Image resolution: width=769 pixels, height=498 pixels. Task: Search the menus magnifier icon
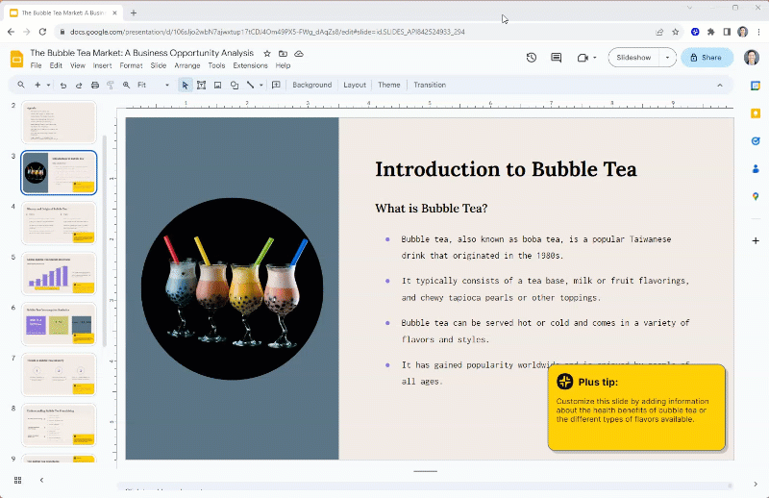pyautogui.click(x=21, y=85)
